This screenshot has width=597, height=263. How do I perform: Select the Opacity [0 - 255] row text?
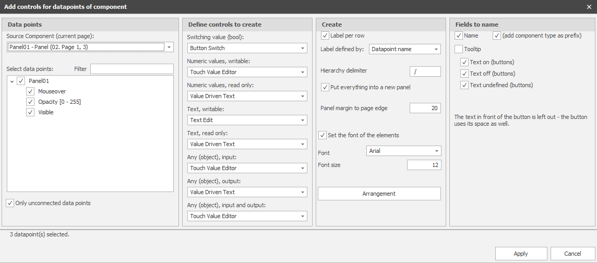point(59,102)
